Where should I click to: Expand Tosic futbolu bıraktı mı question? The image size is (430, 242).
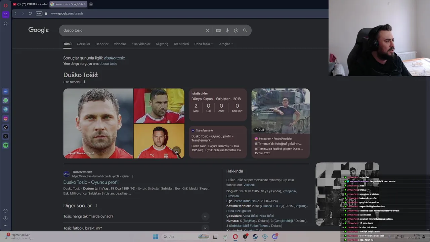pyautogui.click(x=136, y=228)
